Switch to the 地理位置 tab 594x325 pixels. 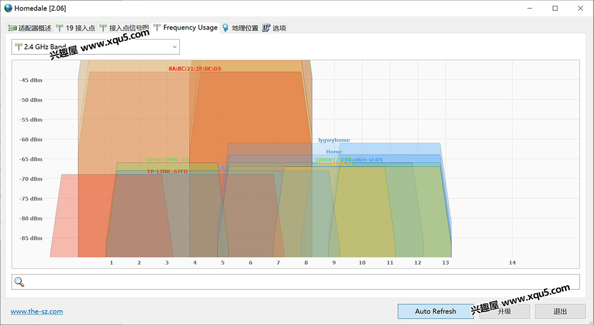click(245, 28)
